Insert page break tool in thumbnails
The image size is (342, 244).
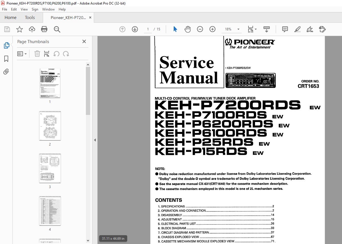click(47, 54)
